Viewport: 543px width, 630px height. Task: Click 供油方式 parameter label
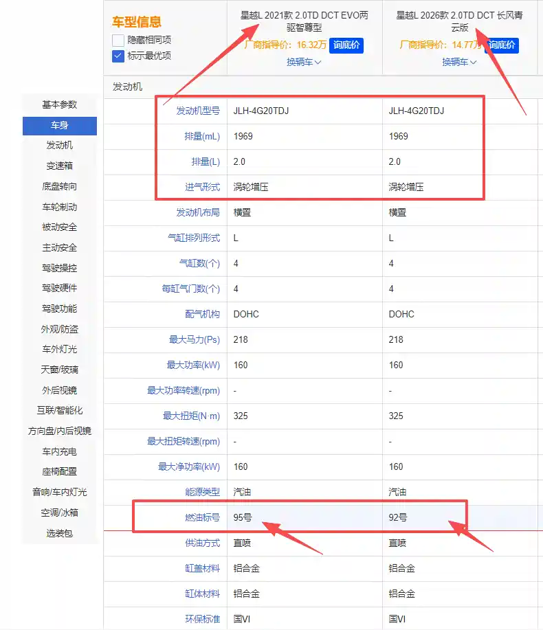pyautogui.click(x=202, y=543)
